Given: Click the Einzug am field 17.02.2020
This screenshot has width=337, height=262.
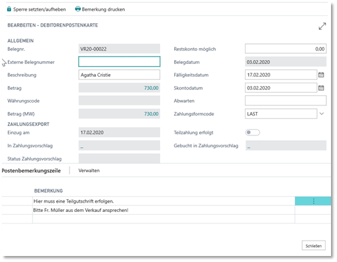Looking at the screenshot, I should tap(119, 133).
